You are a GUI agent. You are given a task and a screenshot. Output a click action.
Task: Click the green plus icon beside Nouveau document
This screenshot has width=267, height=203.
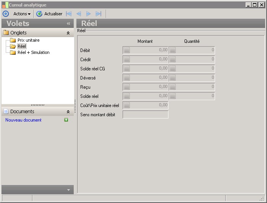pyautogui.click(x=66, y=120)
